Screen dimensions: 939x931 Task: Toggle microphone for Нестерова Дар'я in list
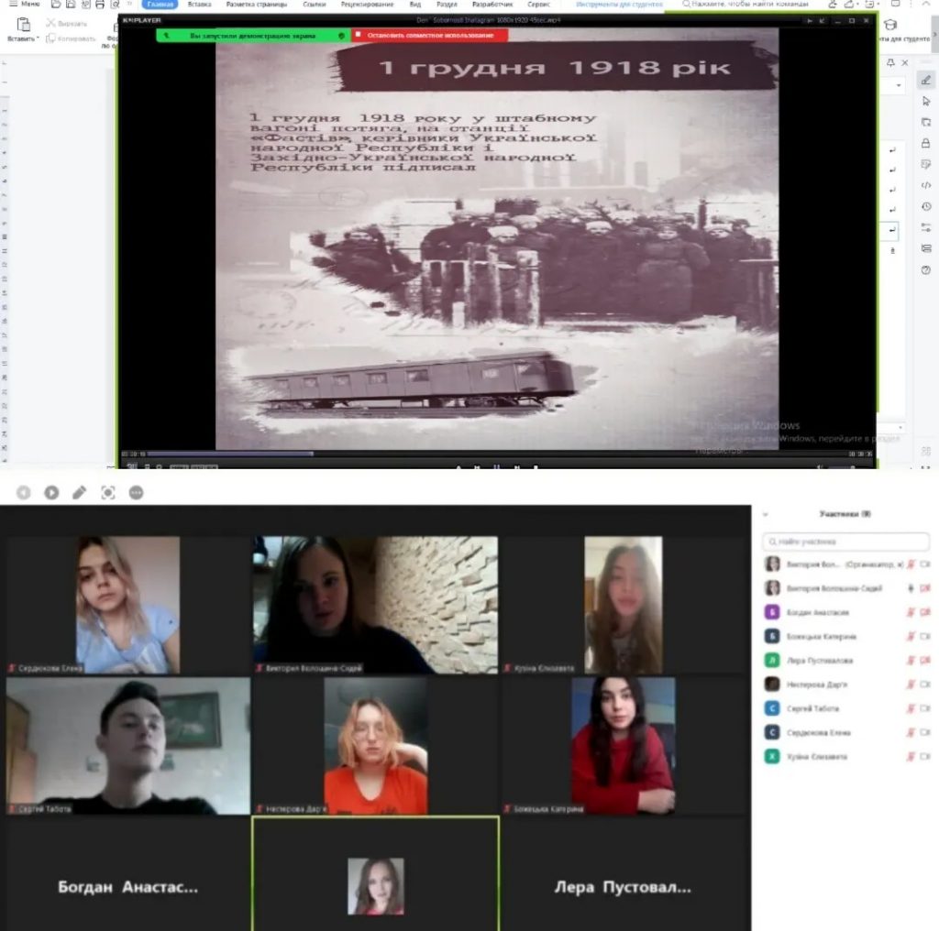pyautogui.click(x=911, y=685)
